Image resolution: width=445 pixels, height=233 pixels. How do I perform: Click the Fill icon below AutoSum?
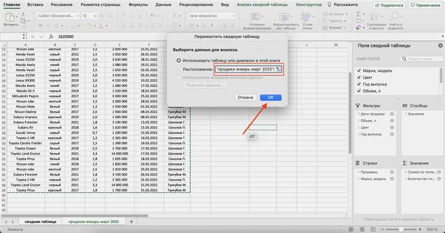pyautogui.click(x=358, y=21)
